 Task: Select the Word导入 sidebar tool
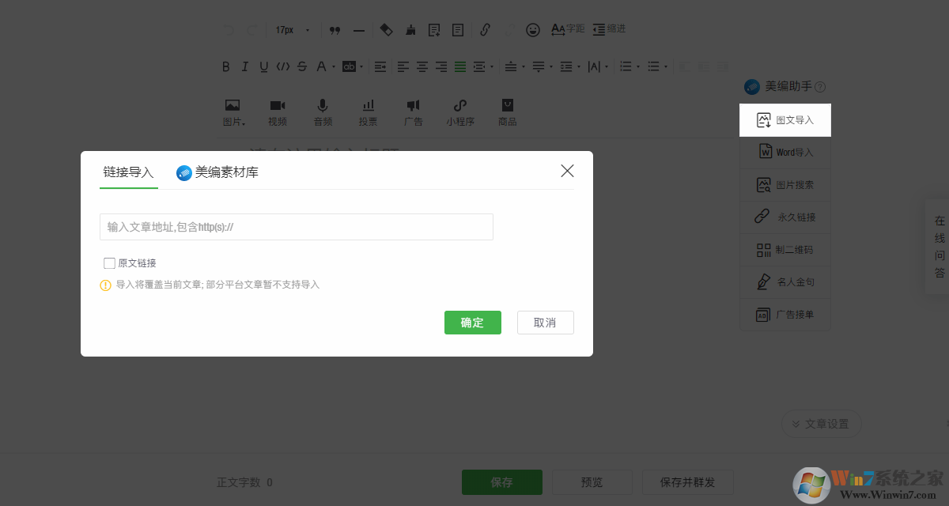[x=785, y=152]
